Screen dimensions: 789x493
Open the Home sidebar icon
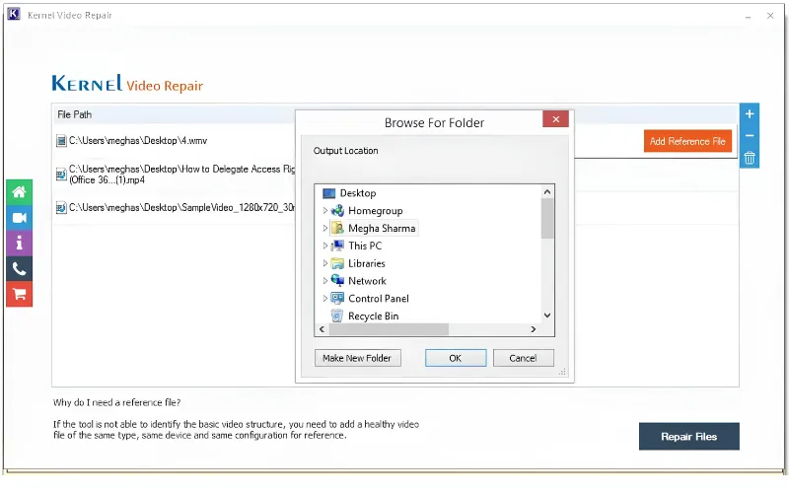point(19,191)
